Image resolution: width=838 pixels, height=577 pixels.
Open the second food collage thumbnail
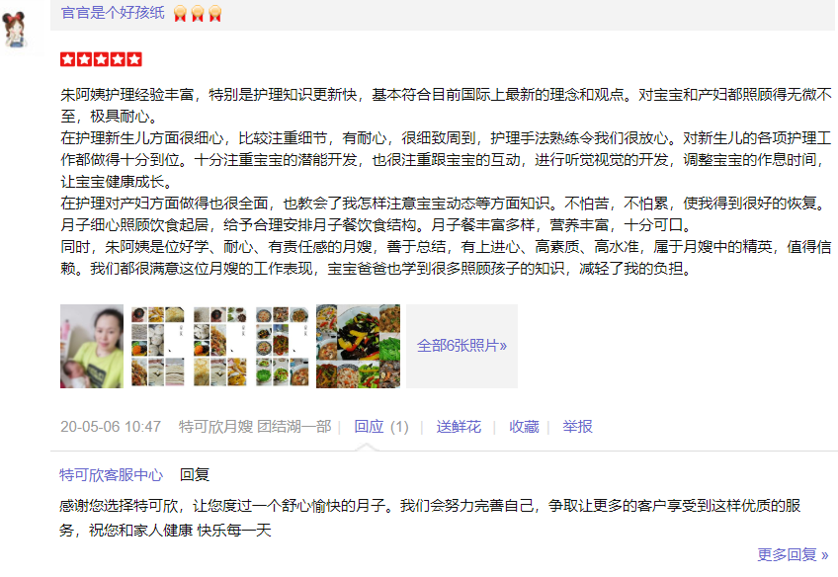coord(158,346)
